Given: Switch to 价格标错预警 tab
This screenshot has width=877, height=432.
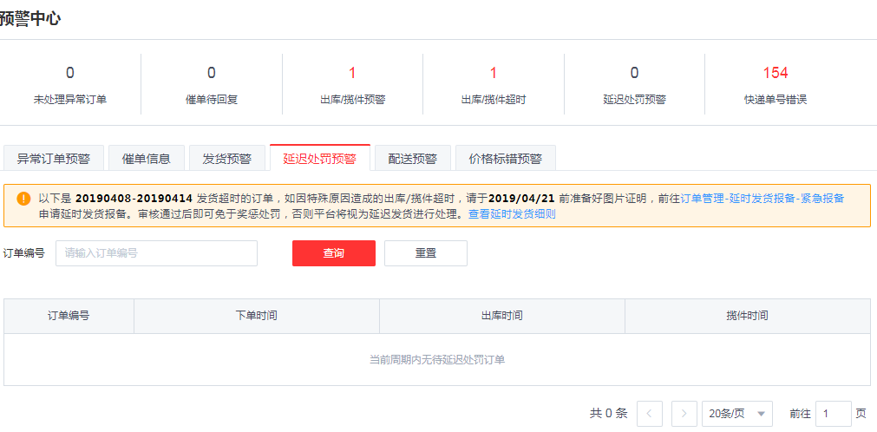Looking at the screenshot, I should pyautogui.click(x=505, y=159).
